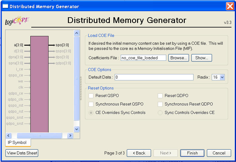Click the window title bar icon
236x162 pixels.
click(x=5, y=6)
